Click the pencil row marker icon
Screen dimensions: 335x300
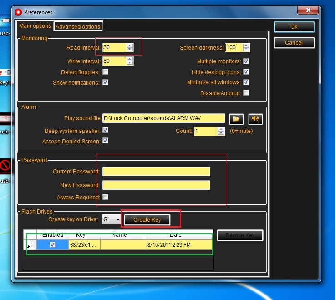point(30,244)
